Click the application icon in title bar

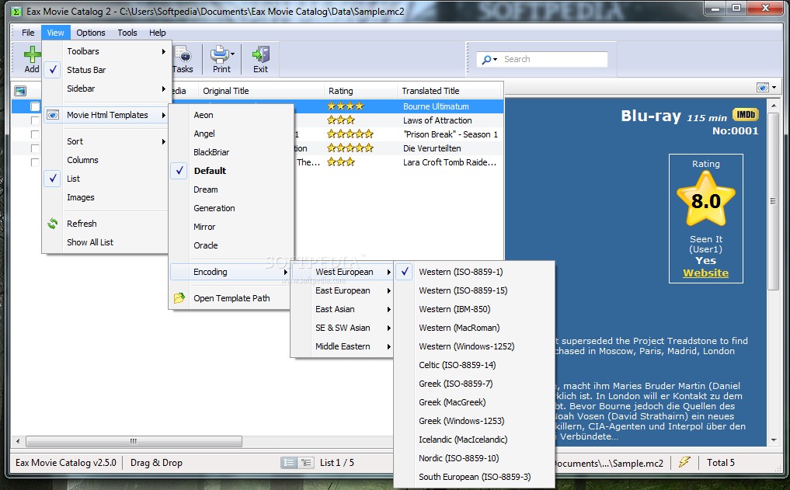16,11
